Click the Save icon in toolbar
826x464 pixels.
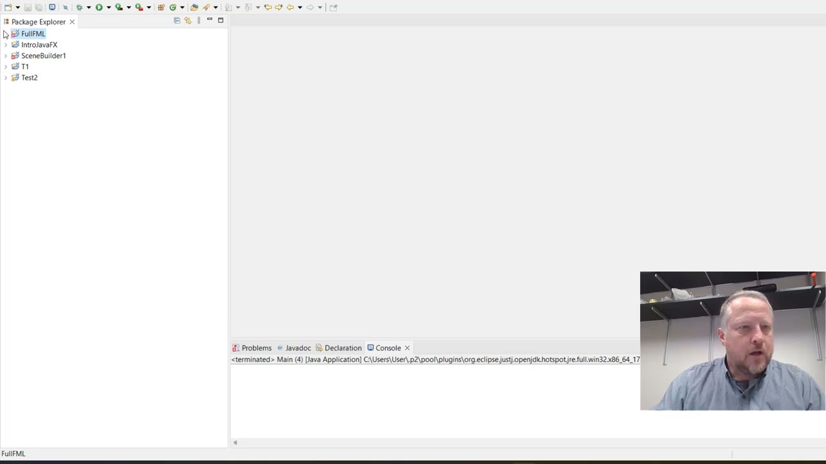[28, 7]
